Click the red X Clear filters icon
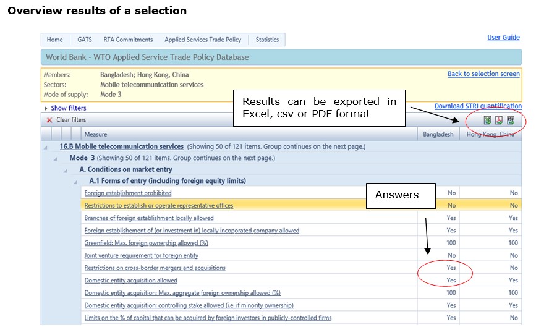The image size is (536, 335). tap(49, 120)
